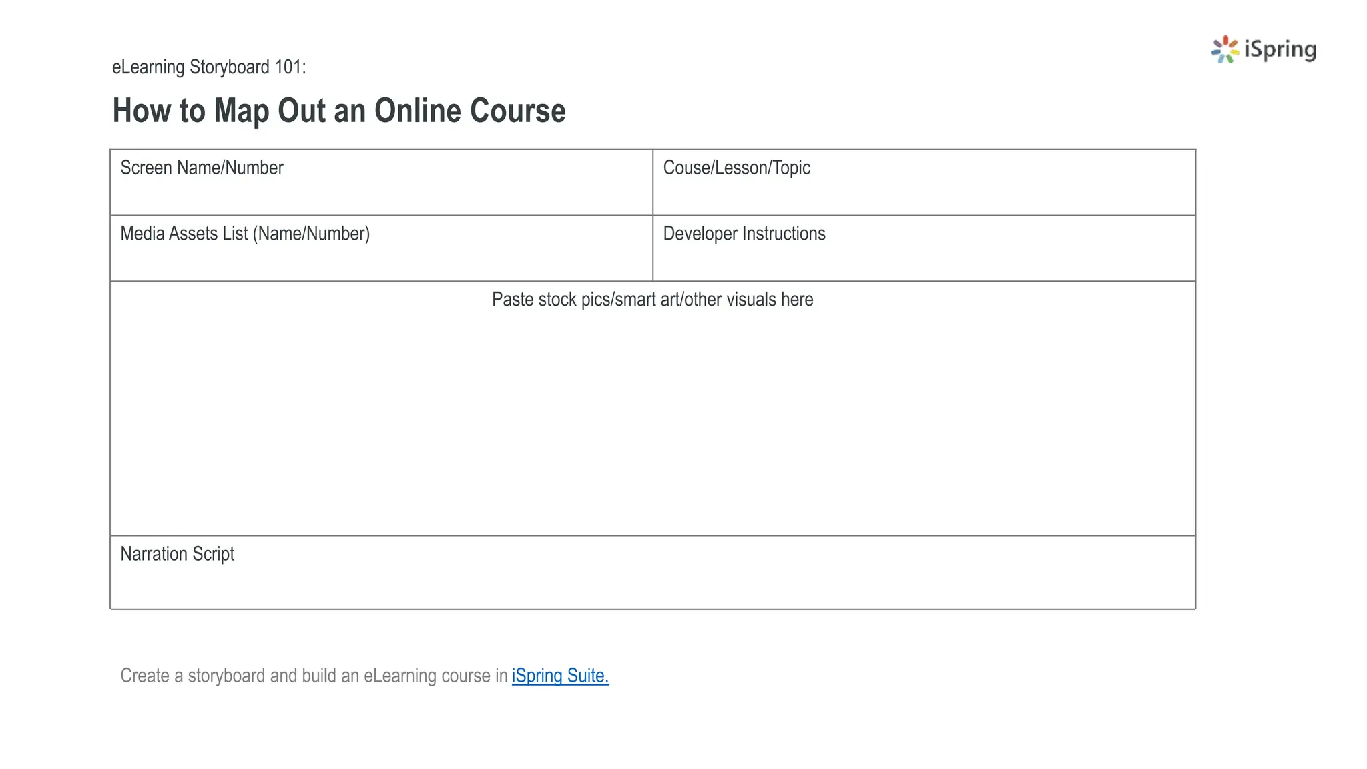The image size is (1367, 769).
Task: Click the 'How to Map Out an Online Course' heading
Action: (338, 111)
